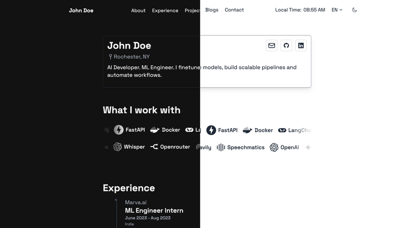Click the Openrouter logo icon
Viewport: 407px width, 228px height.
pos(154,147)
